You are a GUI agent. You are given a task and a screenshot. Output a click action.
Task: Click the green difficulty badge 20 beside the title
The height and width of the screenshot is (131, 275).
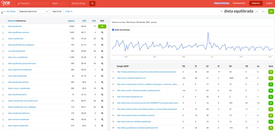pos(271,12)
